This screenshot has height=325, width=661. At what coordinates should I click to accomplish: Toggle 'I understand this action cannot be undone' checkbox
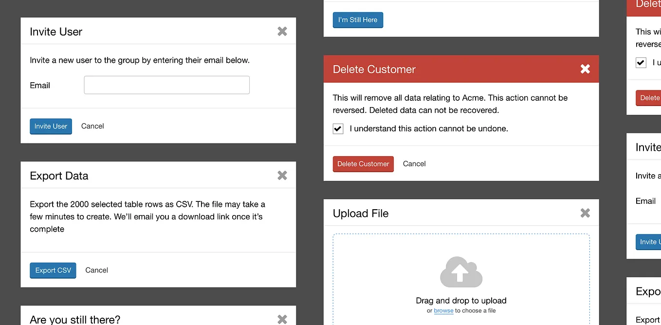pyautogui.click(x=338, y=129)
